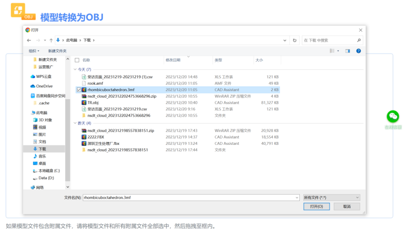This screenshot has width=404, height=231.
Task: Open WeChat 在线客服 floating button
Action: coord(393,116)
